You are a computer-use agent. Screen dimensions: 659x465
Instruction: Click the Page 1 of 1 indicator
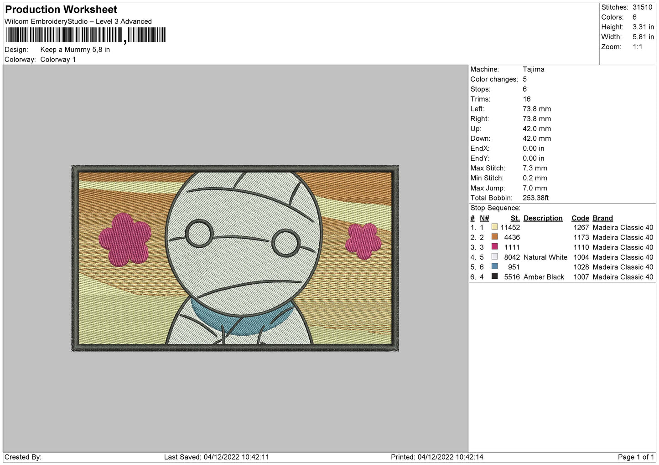636,457
